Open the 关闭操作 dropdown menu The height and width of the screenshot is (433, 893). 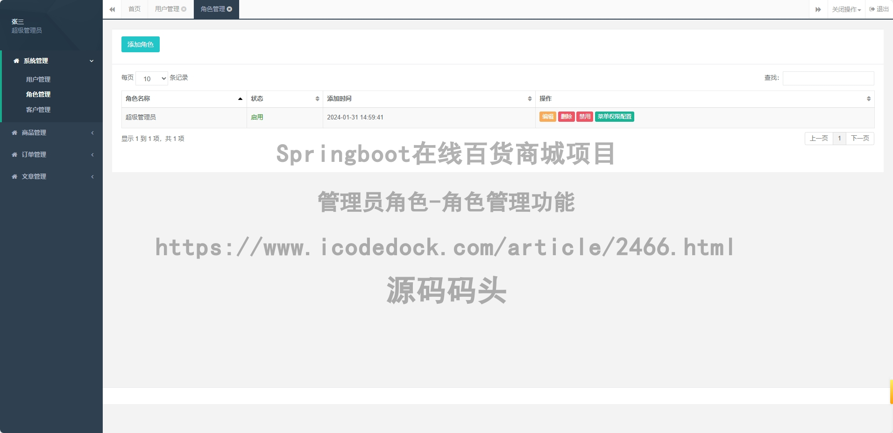pyautogui.click(x=846, y=9)
